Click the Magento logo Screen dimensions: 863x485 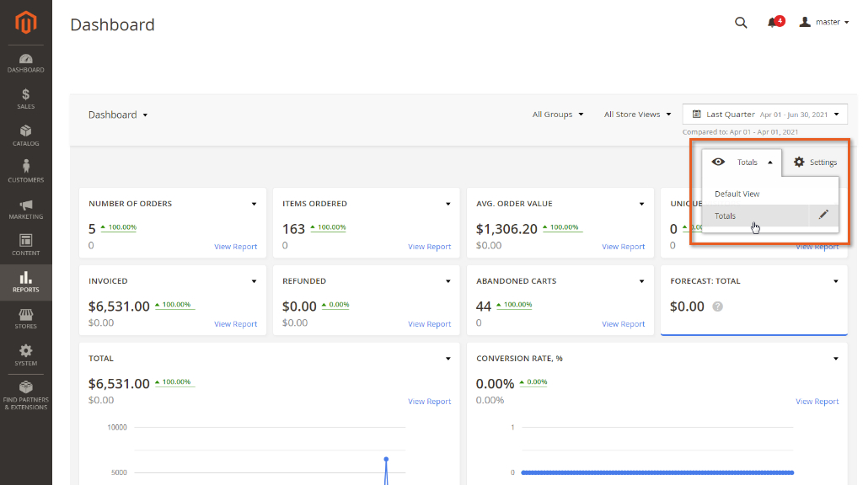point(26,23)
